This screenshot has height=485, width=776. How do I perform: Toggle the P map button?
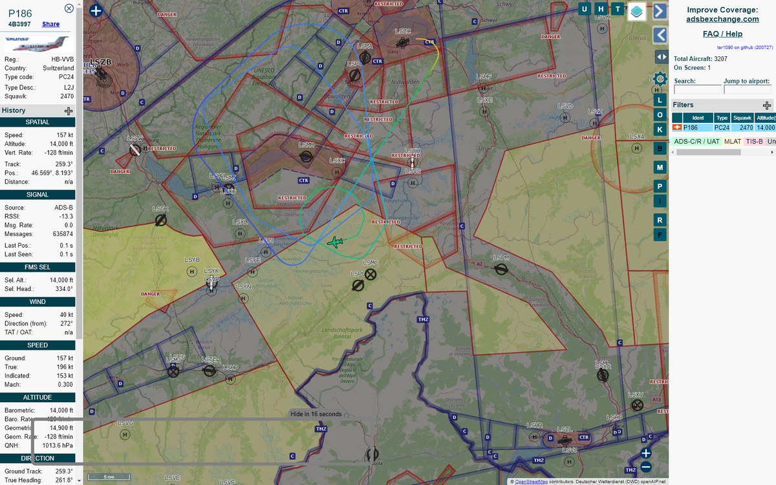coord(660,186)
